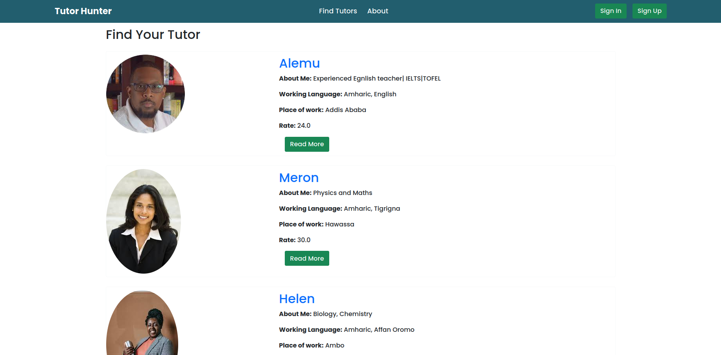
Task: Open the Tutor Hunter home logo
Action: pyautogui.click(x=83, y=11)
